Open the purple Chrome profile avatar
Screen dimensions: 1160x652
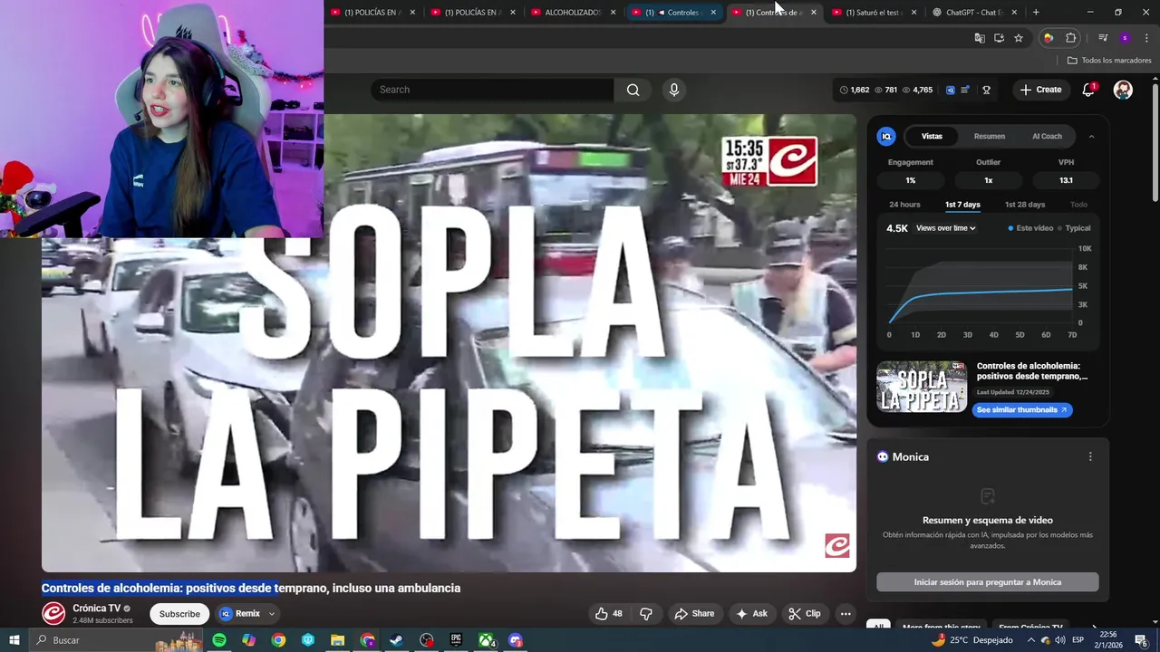[x=1125, y=38]
